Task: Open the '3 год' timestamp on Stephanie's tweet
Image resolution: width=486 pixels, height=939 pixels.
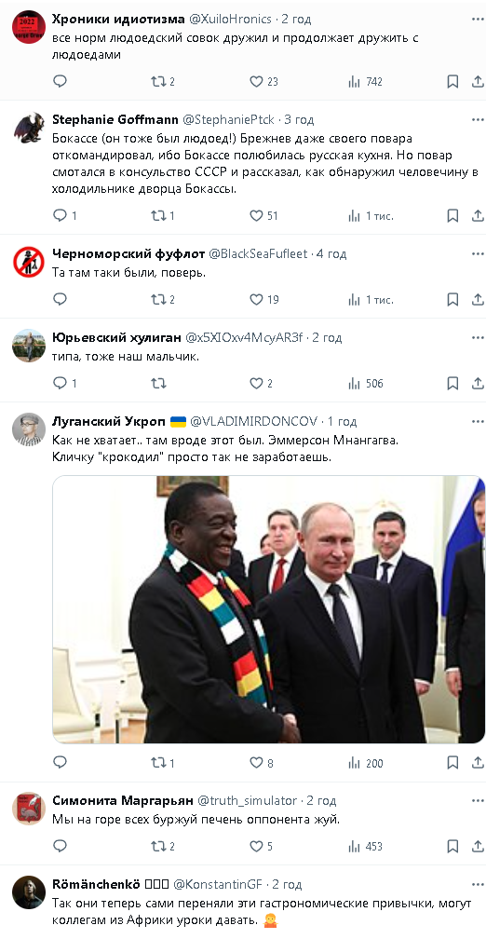Action: 299,120
